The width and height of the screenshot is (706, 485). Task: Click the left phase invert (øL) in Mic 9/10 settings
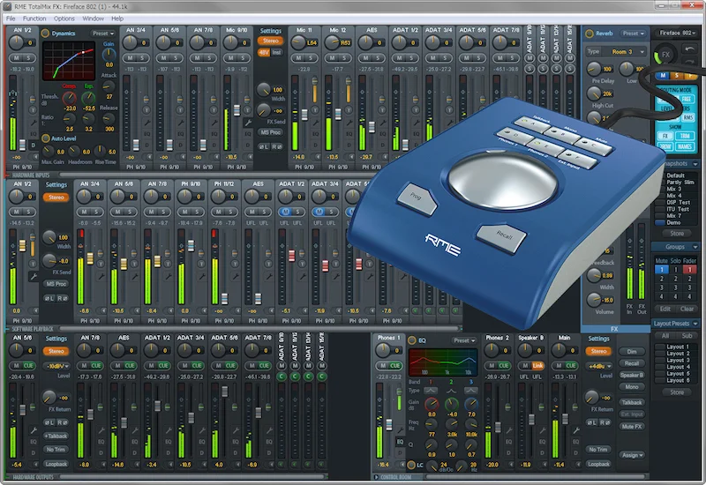264,146
